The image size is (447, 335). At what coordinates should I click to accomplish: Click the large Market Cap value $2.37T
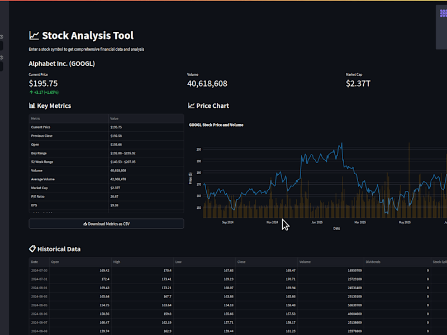(x=358, y=83)
